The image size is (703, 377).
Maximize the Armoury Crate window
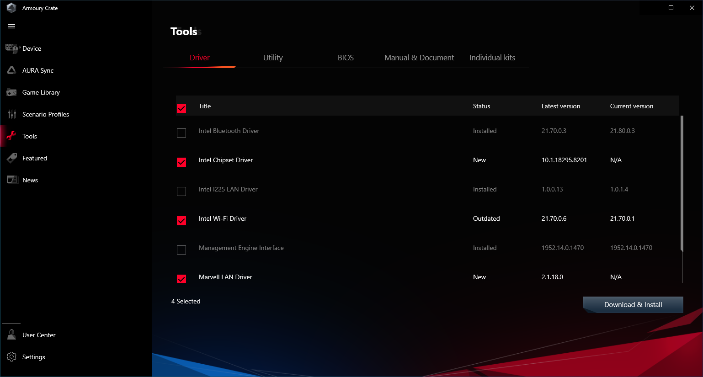671,8
